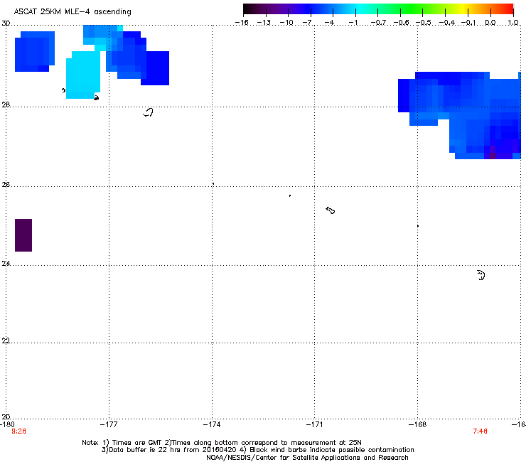Click the -0.6 color scale label
This screenshot has width=526, height=462.
(401, 23)
